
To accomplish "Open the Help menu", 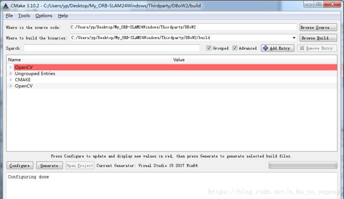I will 63,16.
